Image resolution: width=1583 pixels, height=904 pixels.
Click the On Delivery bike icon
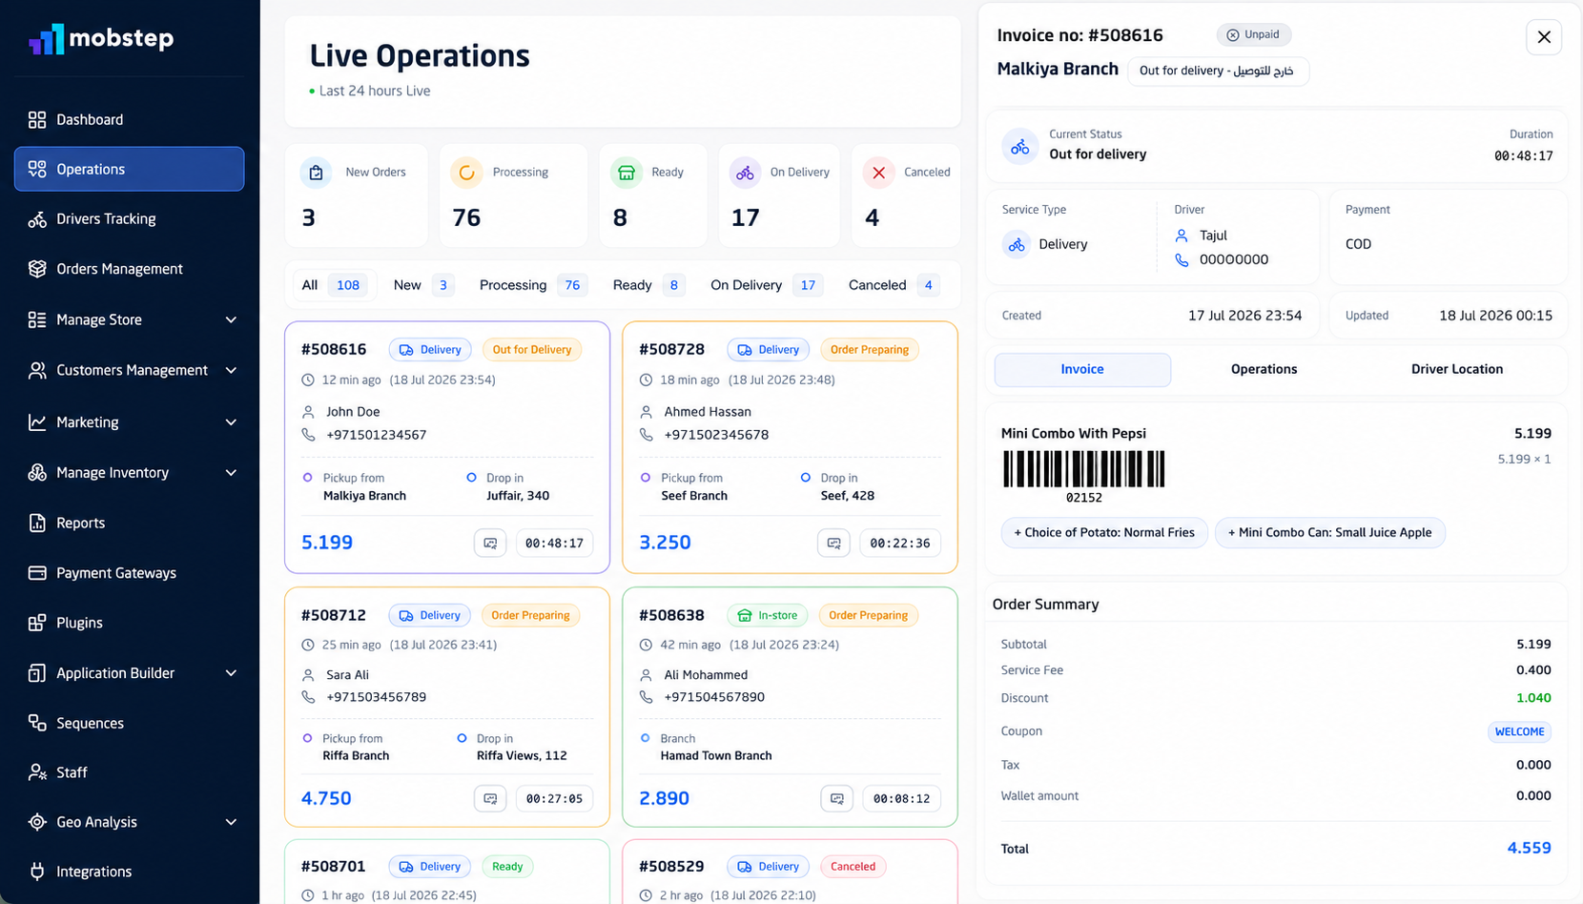coord(745,173)
